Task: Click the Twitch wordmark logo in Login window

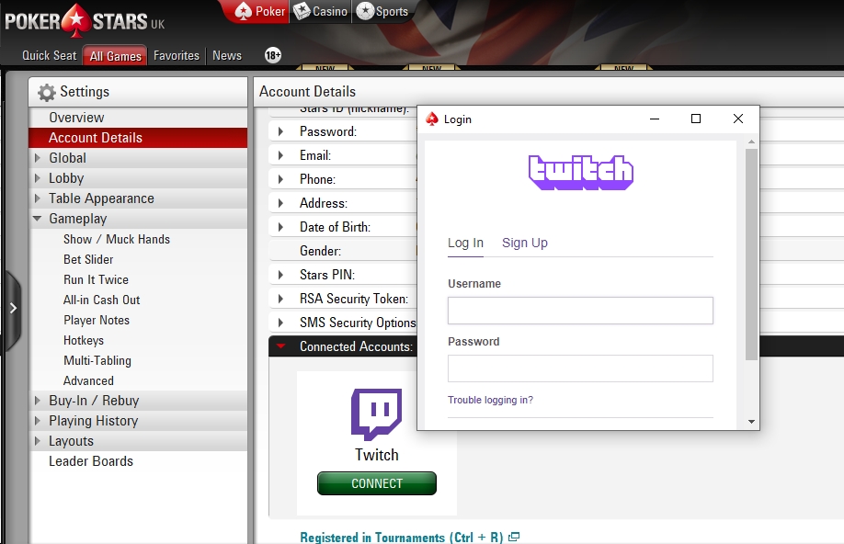Action: tap(581, 172)
